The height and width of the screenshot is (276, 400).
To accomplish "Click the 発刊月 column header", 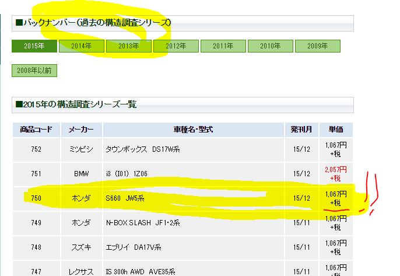I will [301, 130].
